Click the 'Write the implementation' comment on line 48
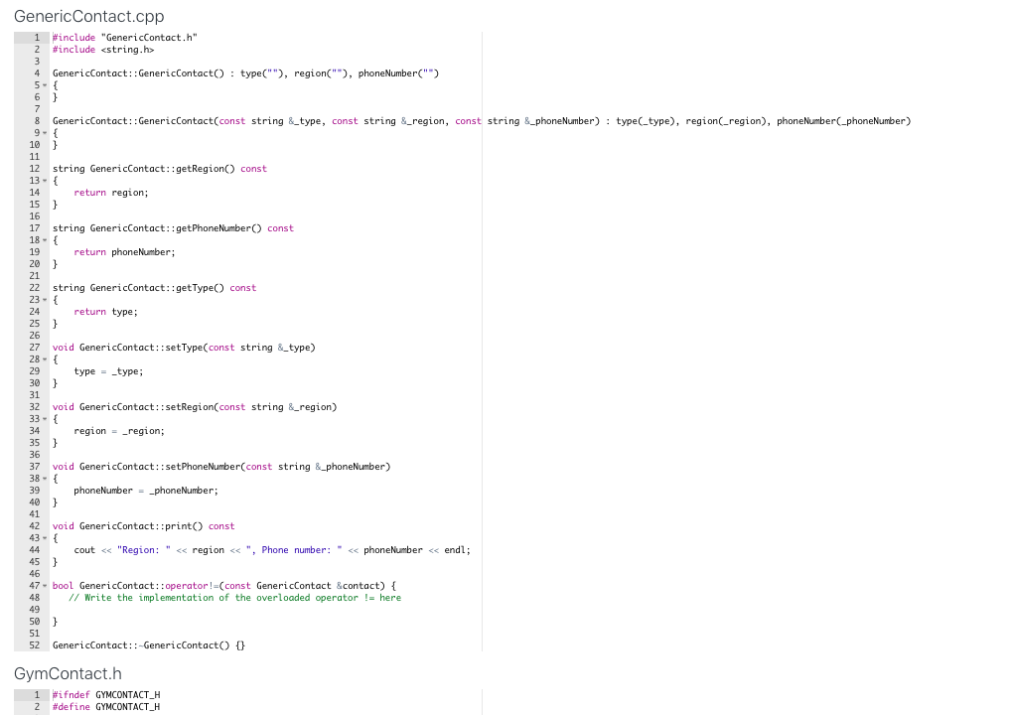This screenshot has width=1011, height=715. (x=234, y=598)
